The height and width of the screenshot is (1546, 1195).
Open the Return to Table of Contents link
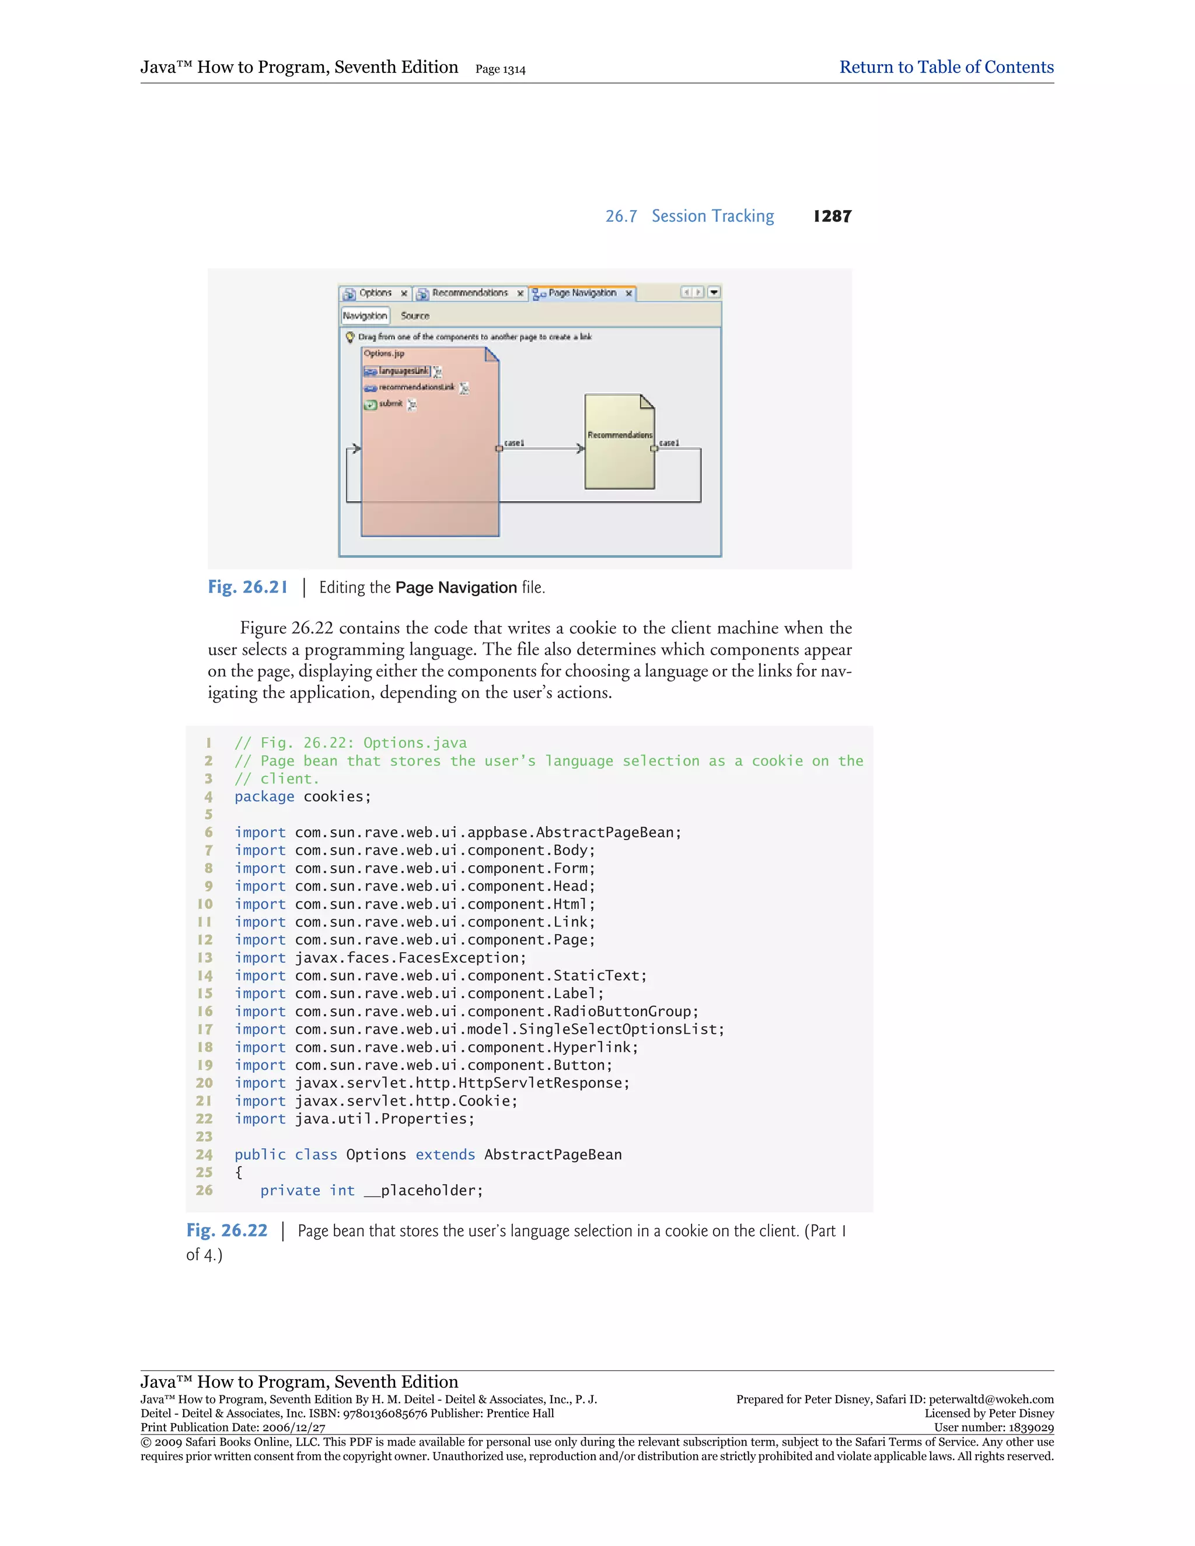pyautogui.click(x=946, y=67)
